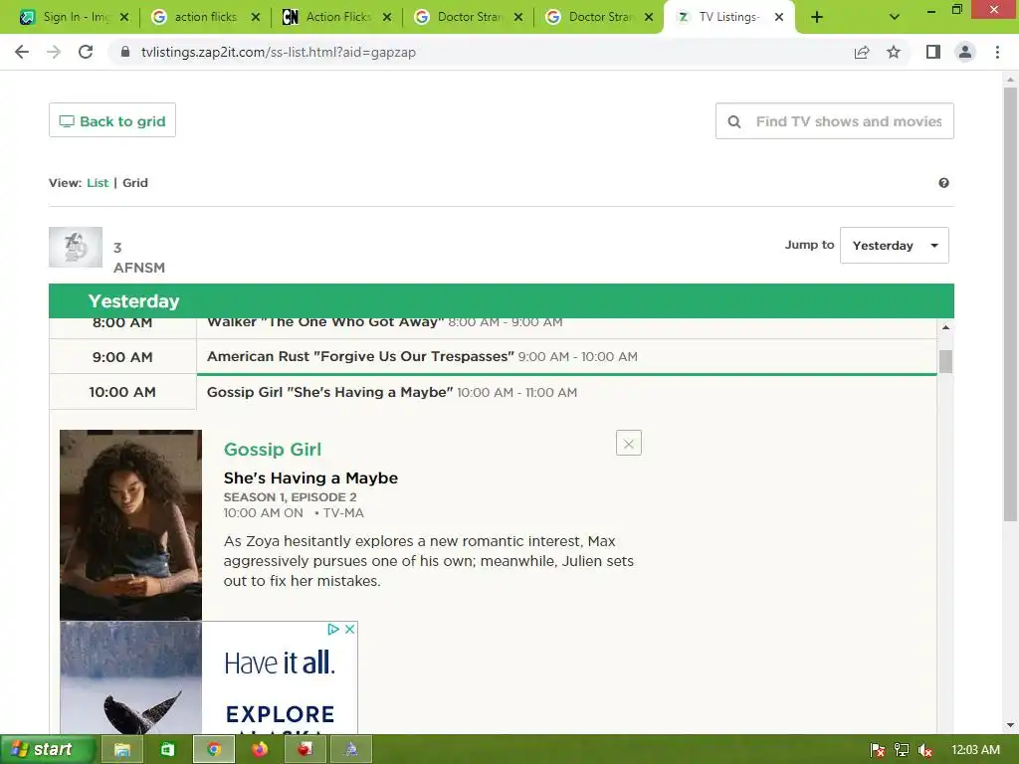Viewport: 1019px width, 764px height.
Task: Switch to Grid view link
Action: coord(135,183)
